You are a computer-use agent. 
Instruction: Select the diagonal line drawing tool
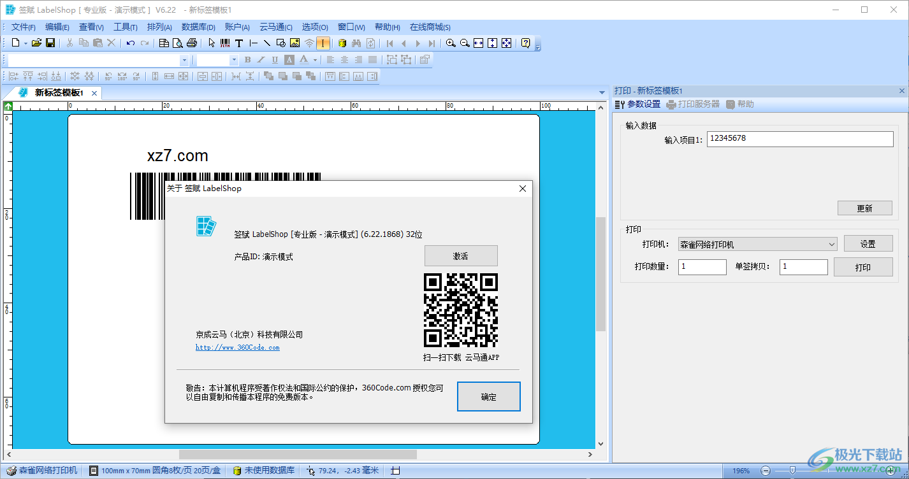click(x=267, y=43)
